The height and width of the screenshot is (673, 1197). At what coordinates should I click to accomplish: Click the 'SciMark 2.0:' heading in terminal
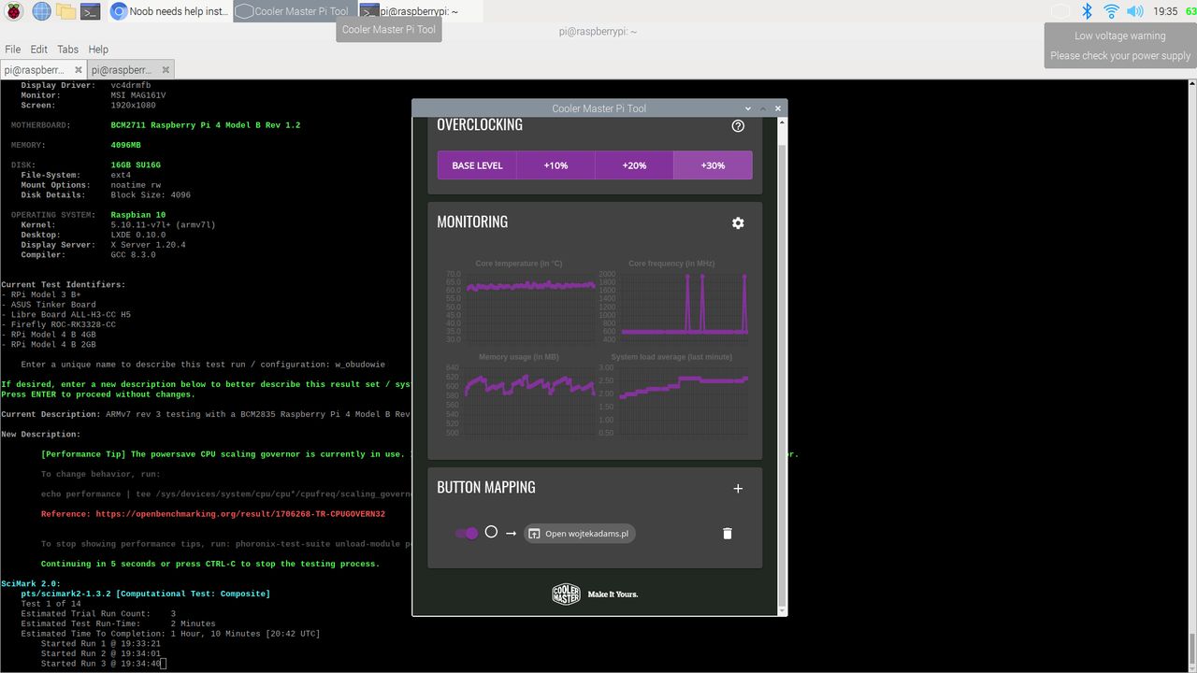[31, 583]
